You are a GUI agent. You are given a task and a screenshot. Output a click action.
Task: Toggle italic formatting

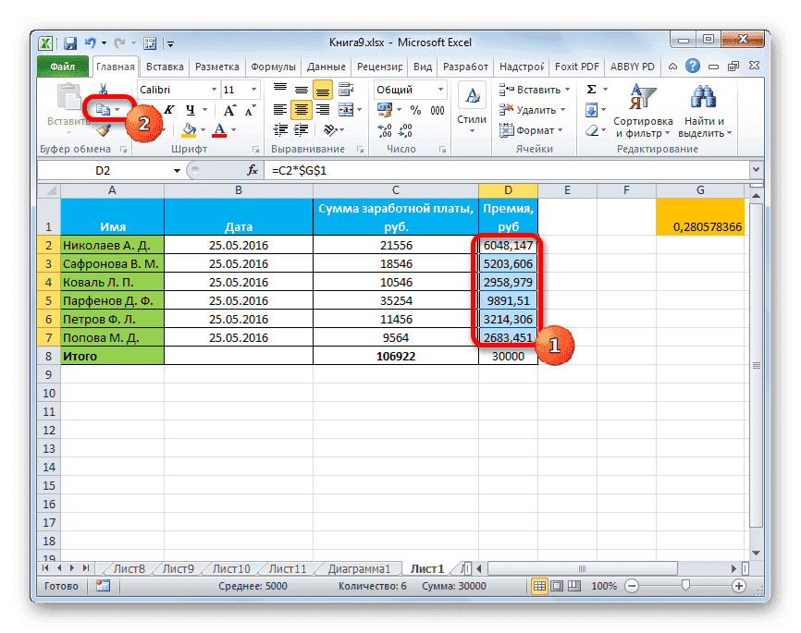[169, 109]
